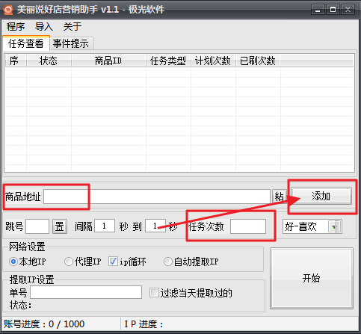Image resolution: width=361 pixels, height=334 pixels.
Task: Click the 添加 button
Action: coord(321,196)
